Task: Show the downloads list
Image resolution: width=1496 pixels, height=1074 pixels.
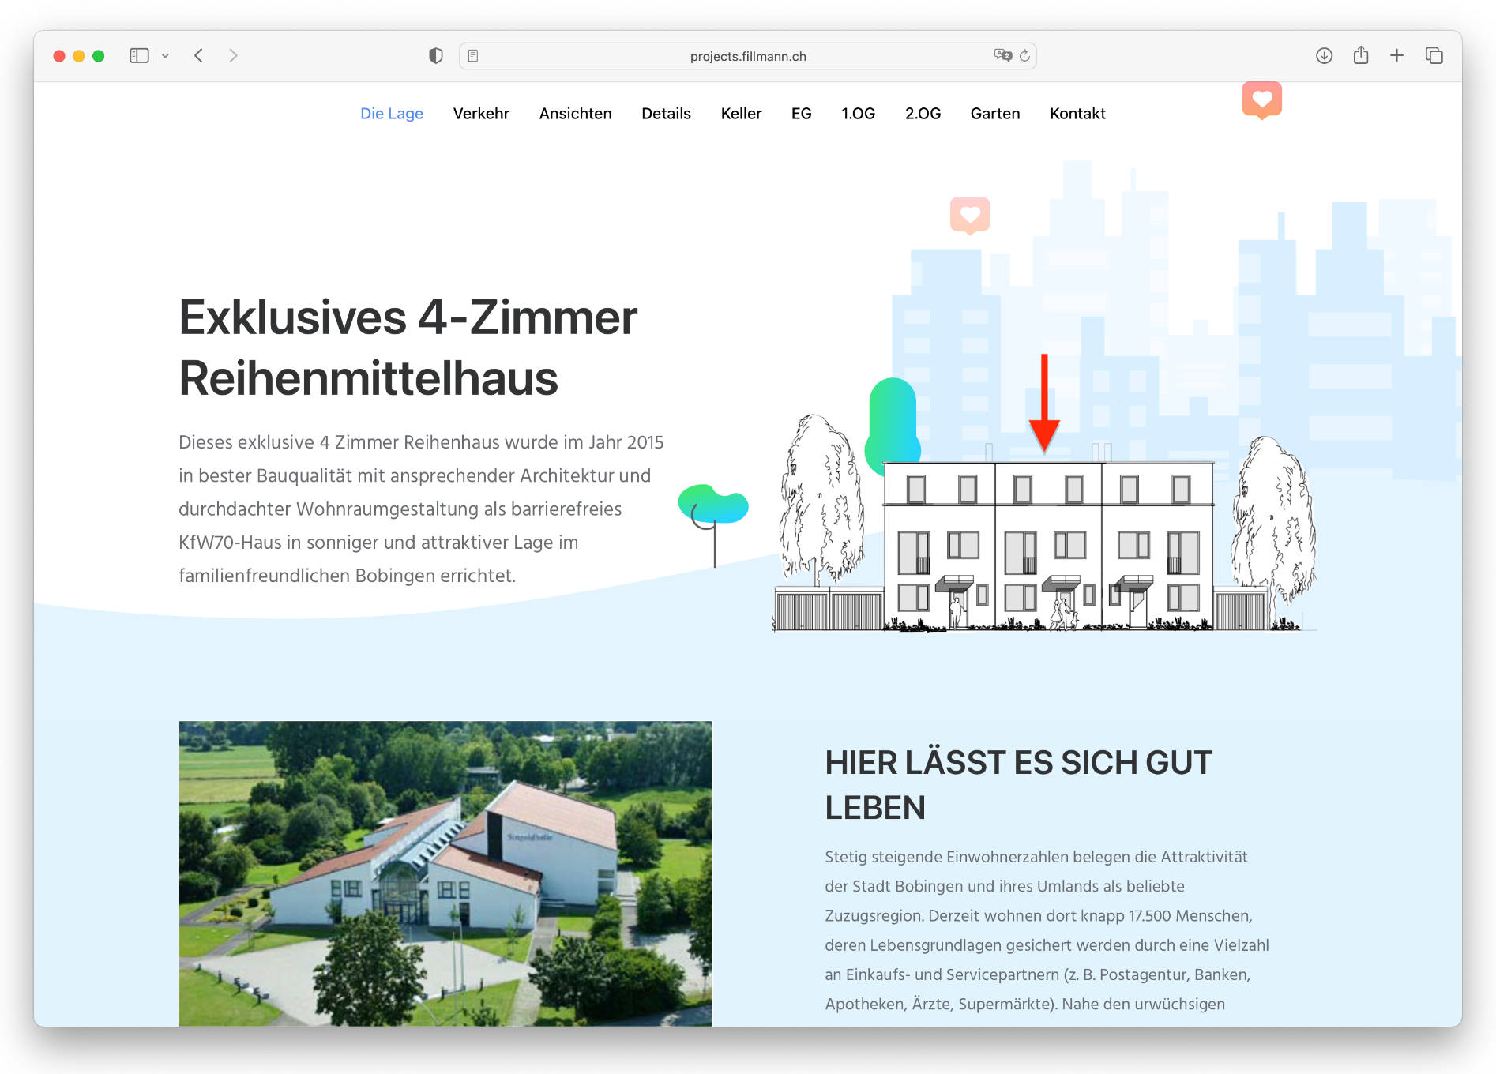Action: tap(1324, 55)
